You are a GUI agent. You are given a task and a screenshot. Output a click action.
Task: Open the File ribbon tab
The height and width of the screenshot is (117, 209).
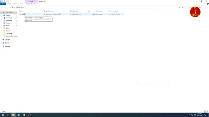click(3, 4)
